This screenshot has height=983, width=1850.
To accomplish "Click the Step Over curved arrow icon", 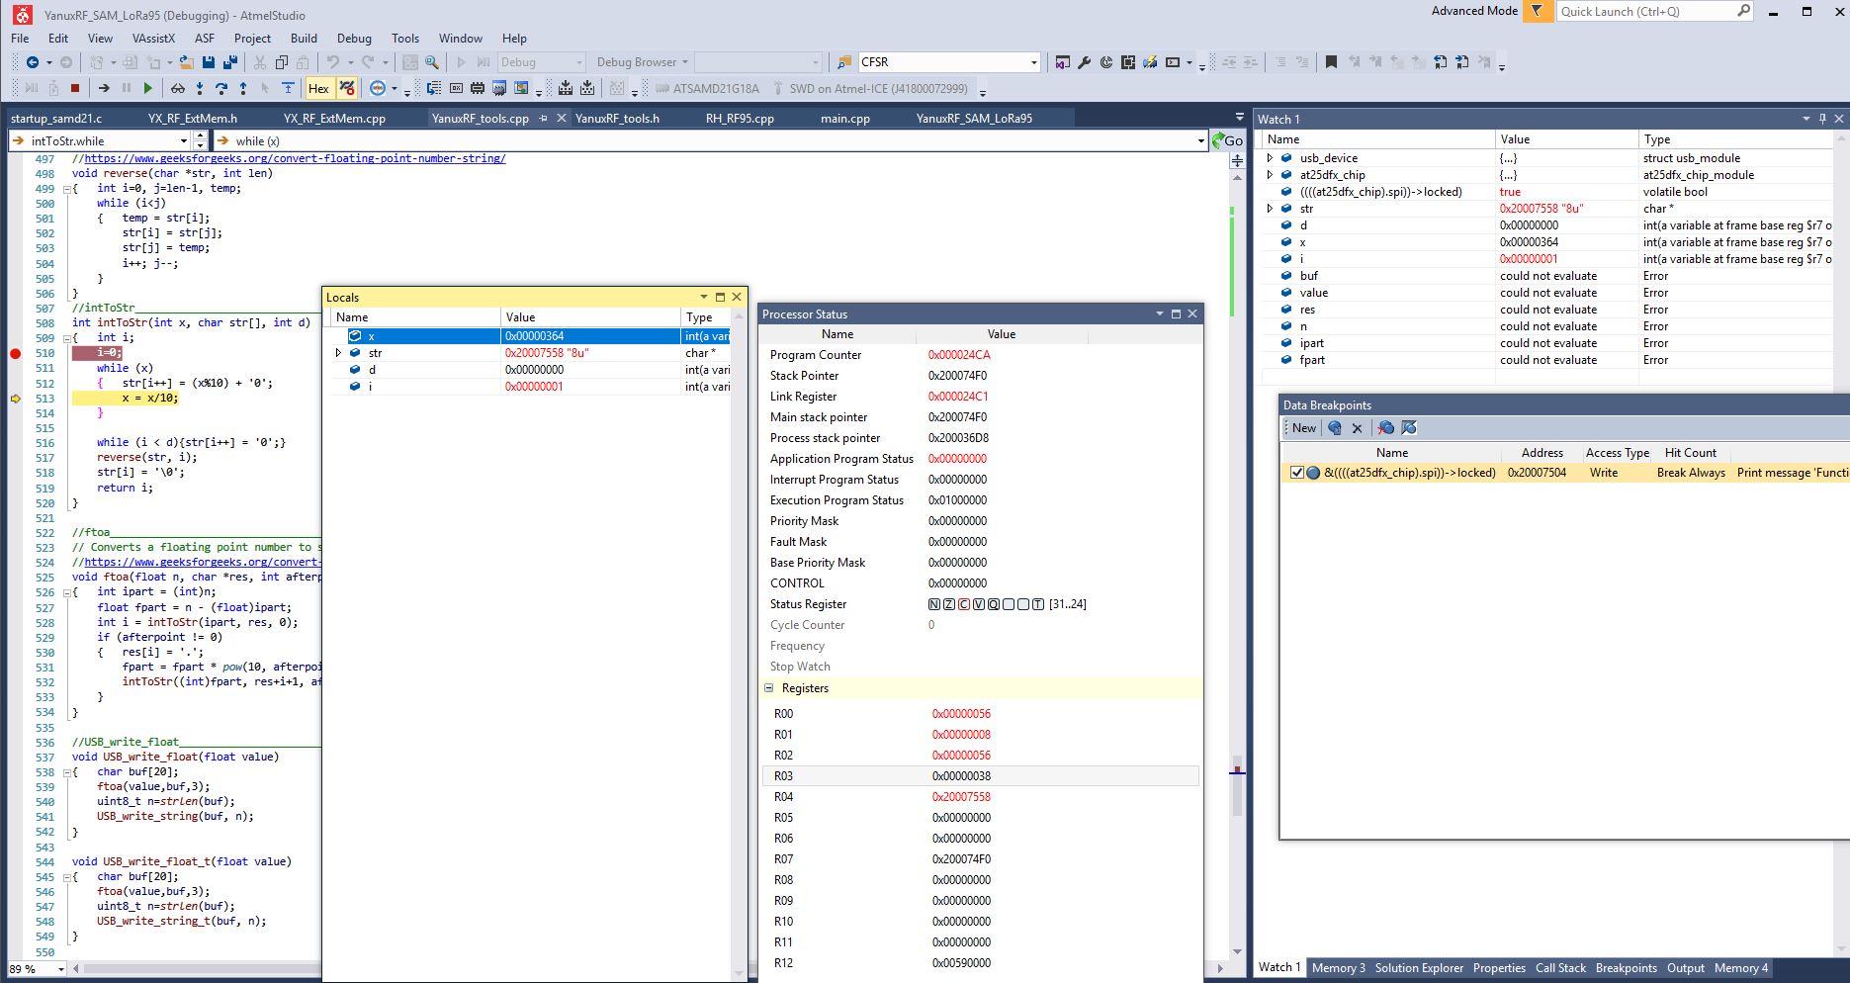I will point(221,88).
